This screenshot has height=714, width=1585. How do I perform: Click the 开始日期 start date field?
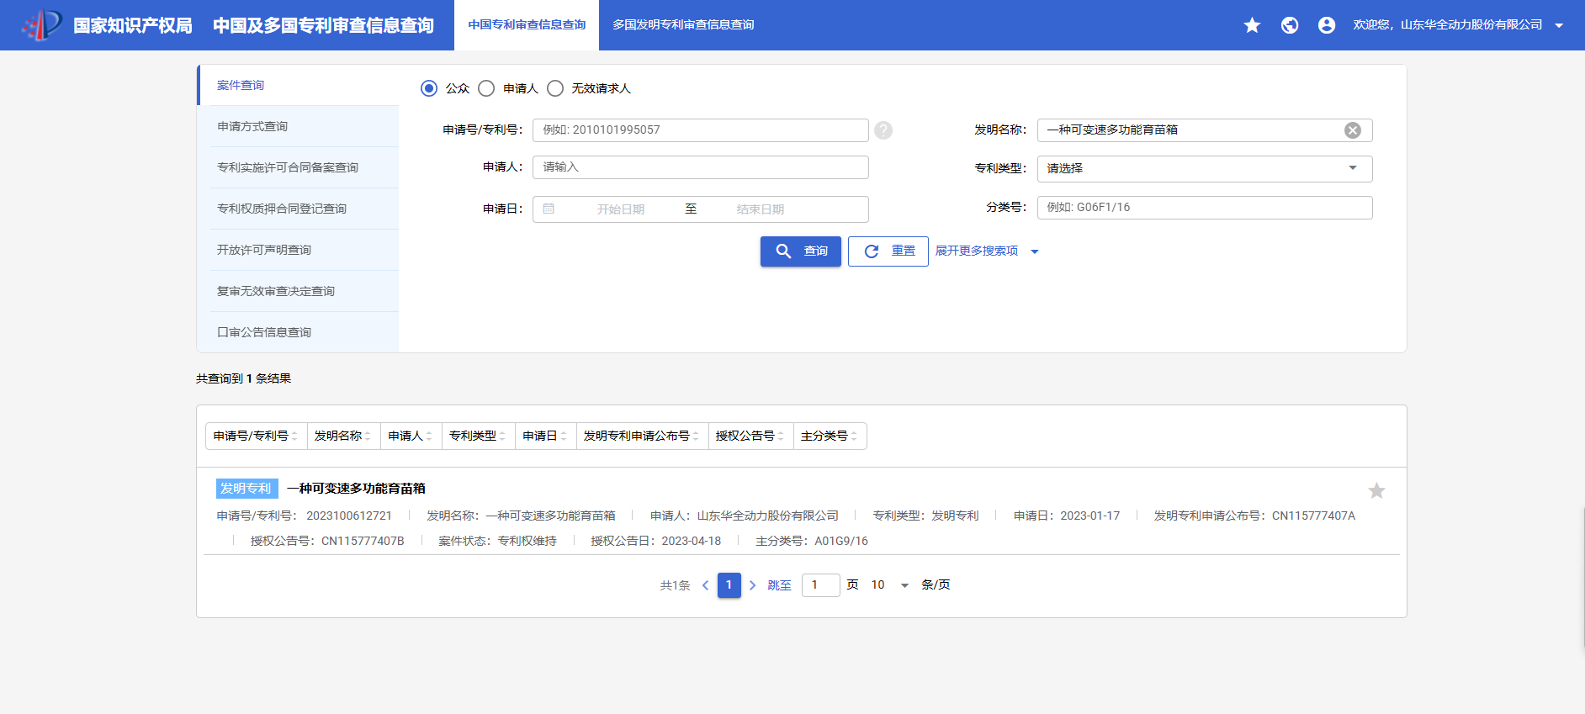[x=621, y=209]
